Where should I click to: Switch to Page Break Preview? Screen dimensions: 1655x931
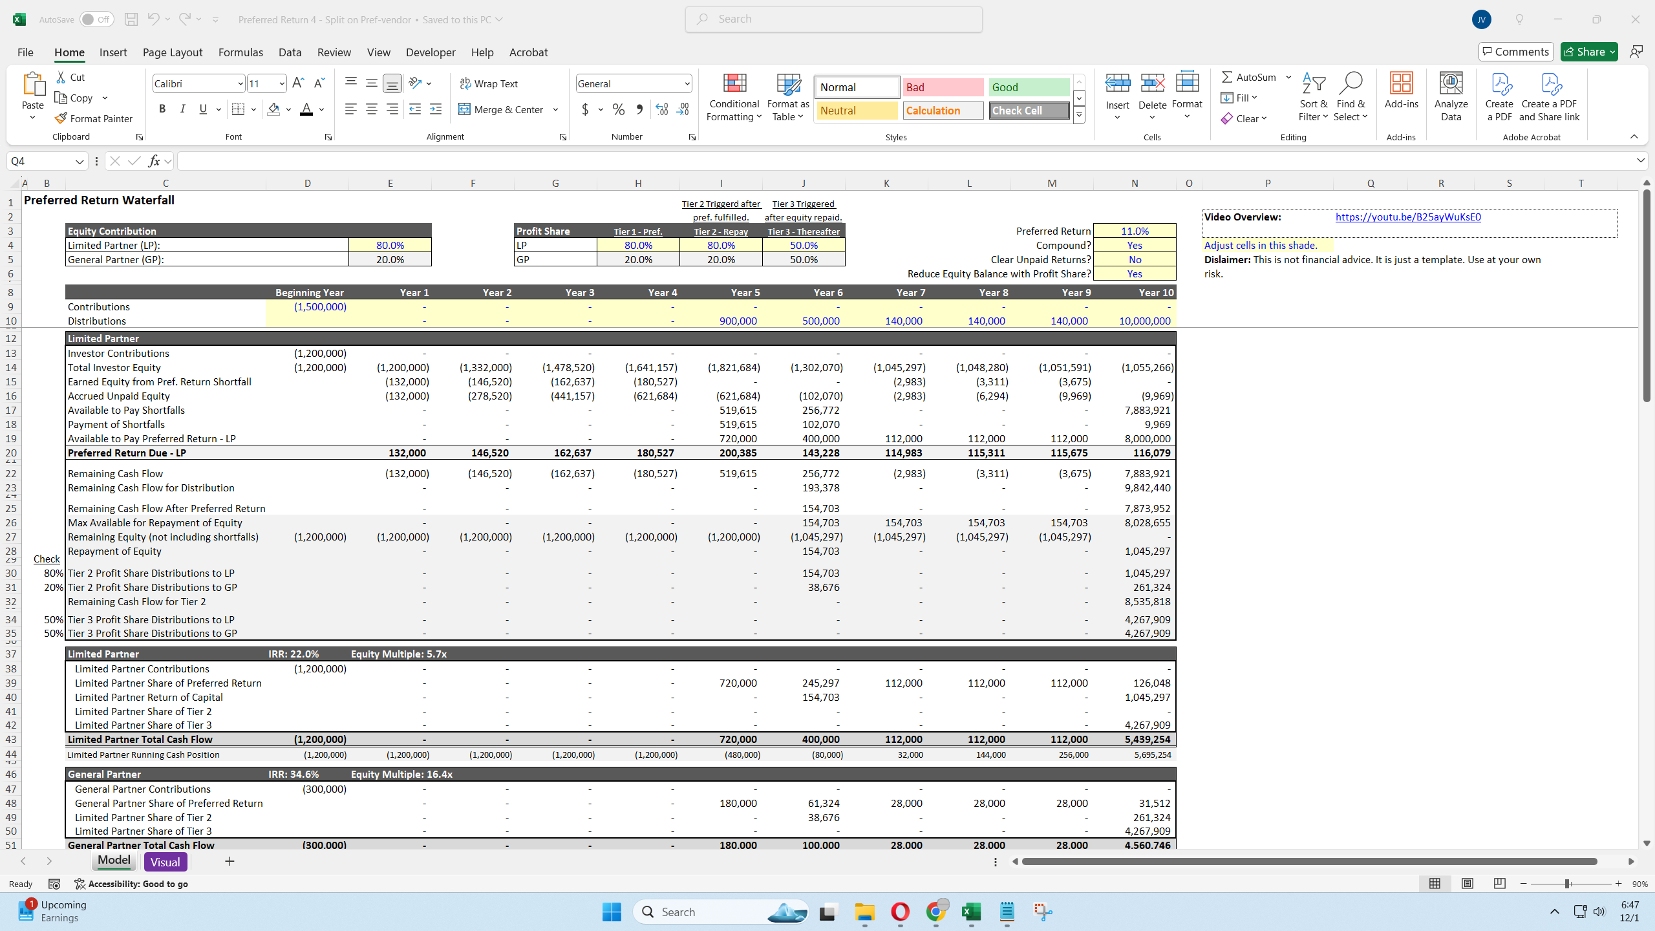point(1500,883)
